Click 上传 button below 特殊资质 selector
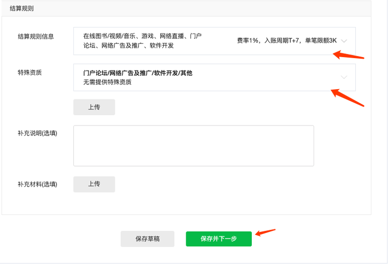The height and width of the screenshot is (264, 388). pos(94,107)
